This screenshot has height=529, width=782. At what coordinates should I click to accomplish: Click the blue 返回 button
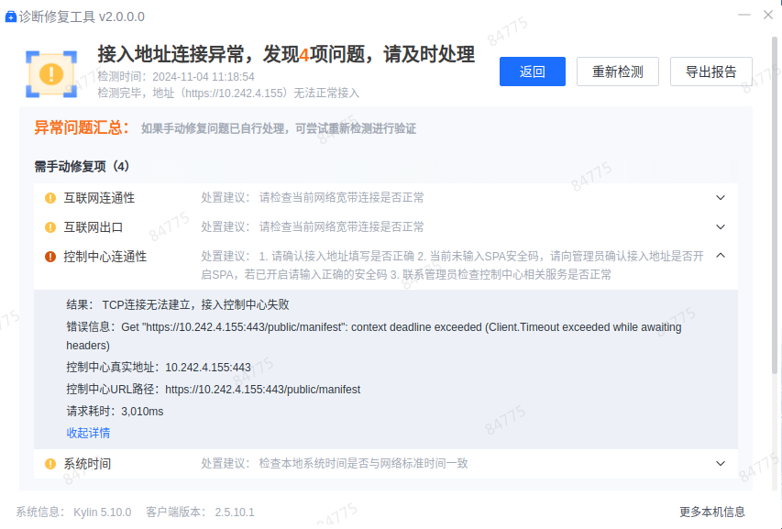(532, 72)
